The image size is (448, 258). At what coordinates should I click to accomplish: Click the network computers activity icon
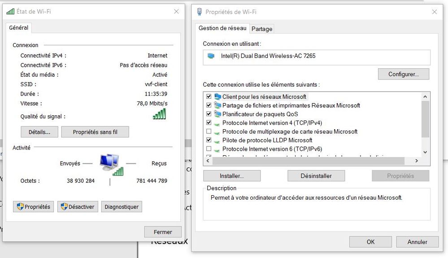point(111,165)
